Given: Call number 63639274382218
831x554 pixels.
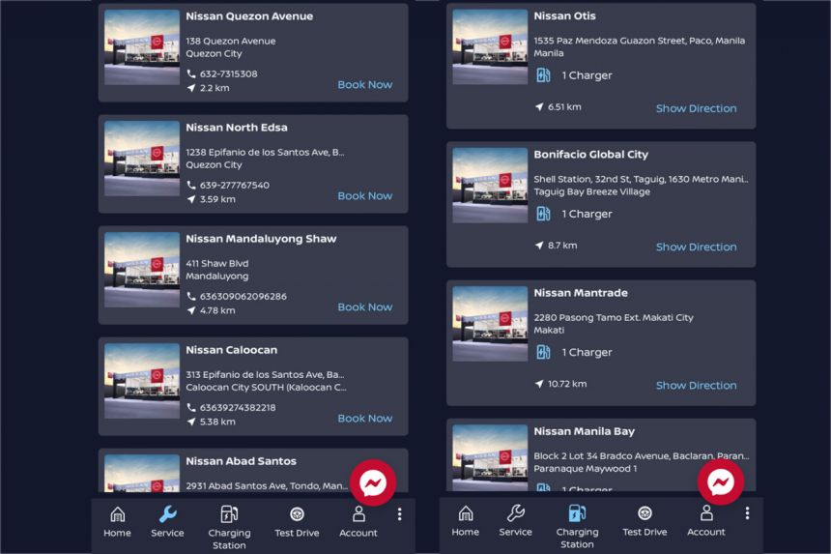Looking at the screenshot, I should 238,408.
